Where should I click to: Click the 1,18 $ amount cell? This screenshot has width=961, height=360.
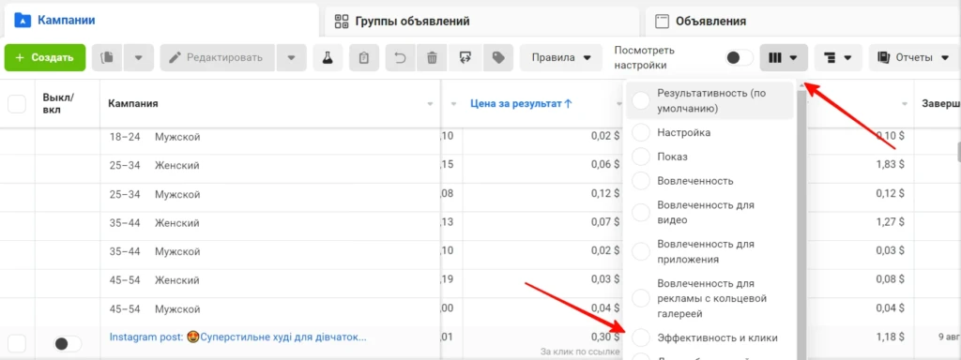(890, 337)
